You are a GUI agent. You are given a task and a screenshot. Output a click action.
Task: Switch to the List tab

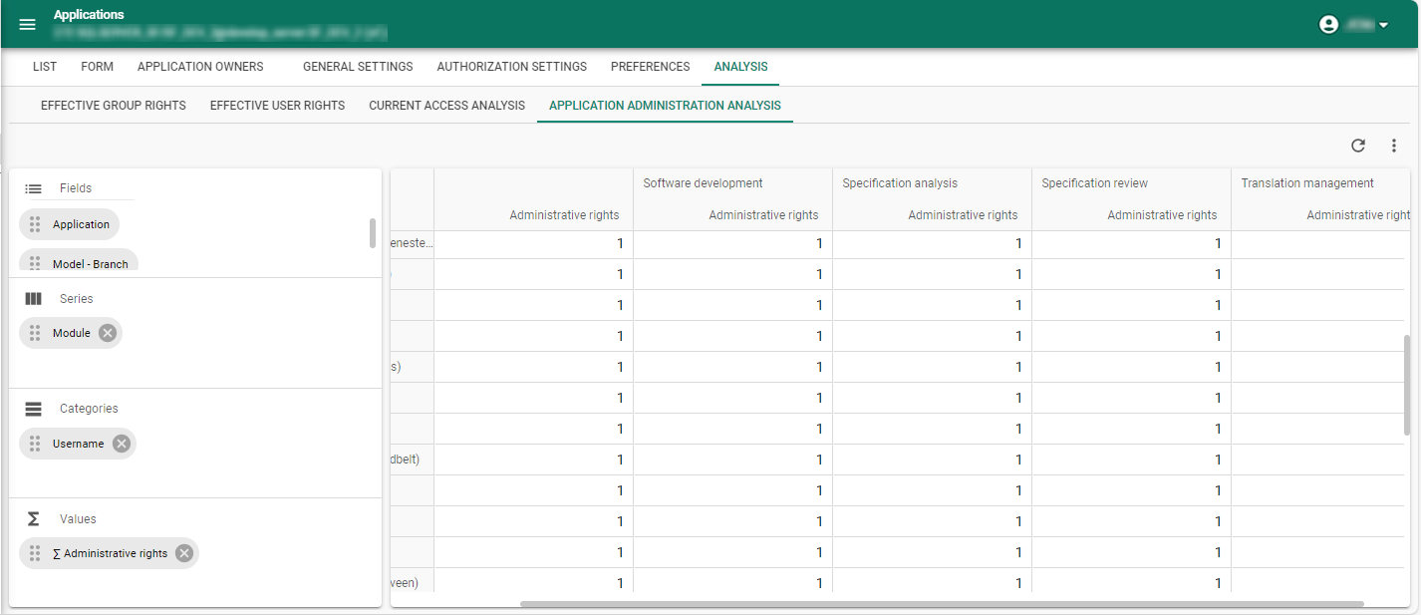(x=45, y=67)
